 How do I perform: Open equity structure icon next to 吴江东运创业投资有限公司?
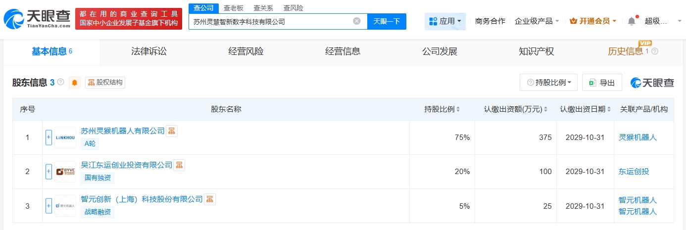pos(179,165)
